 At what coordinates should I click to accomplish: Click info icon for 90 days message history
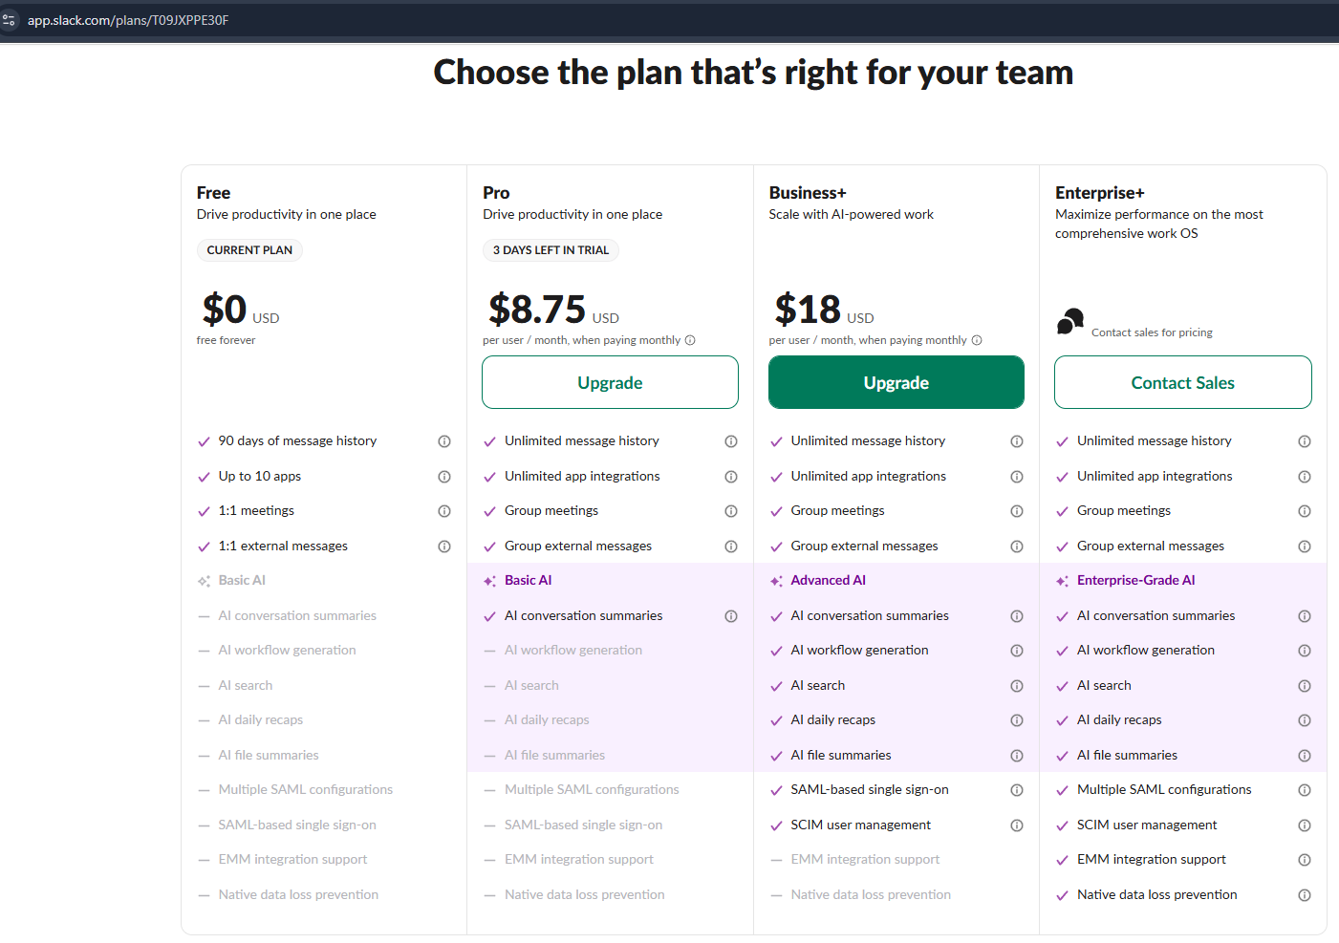444,441
